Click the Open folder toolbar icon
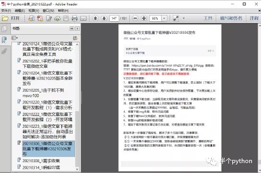Viewport: 261px width, 173px height. coord(5,18)
